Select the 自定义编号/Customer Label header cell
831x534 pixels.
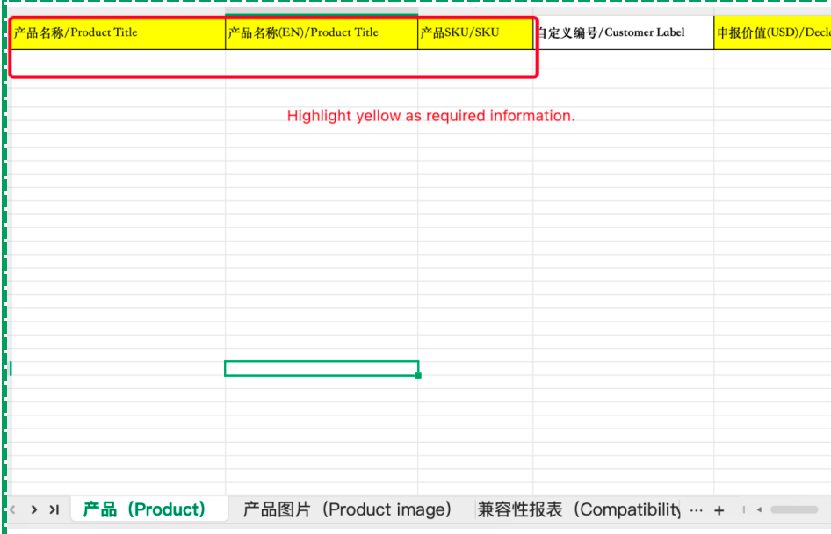point(623,33)
